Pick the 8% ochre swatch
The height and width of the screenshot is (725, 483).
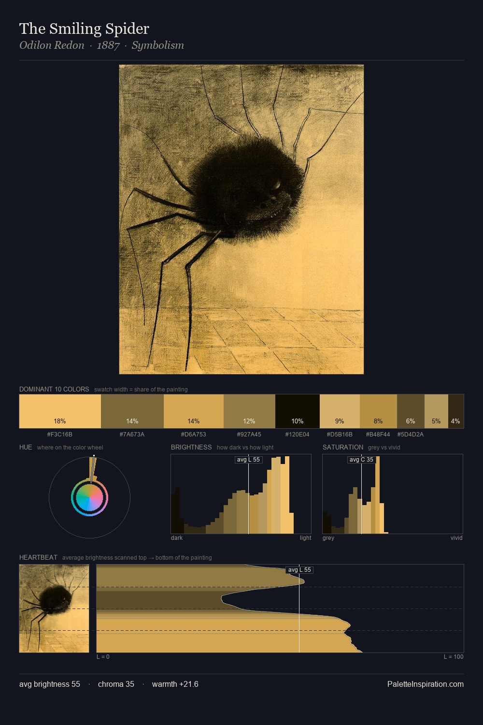pos(378,411)
